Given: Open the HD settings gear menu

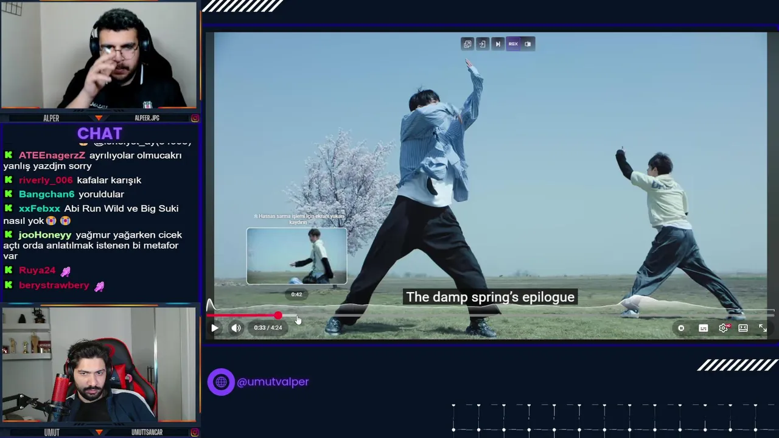Looking at the screenshot, I should click(723, 328).
